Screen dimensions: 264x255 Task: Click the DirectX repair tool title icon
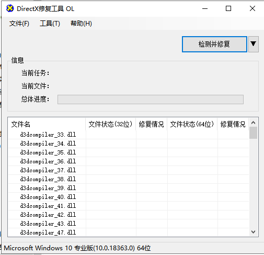tap(10, 8)
